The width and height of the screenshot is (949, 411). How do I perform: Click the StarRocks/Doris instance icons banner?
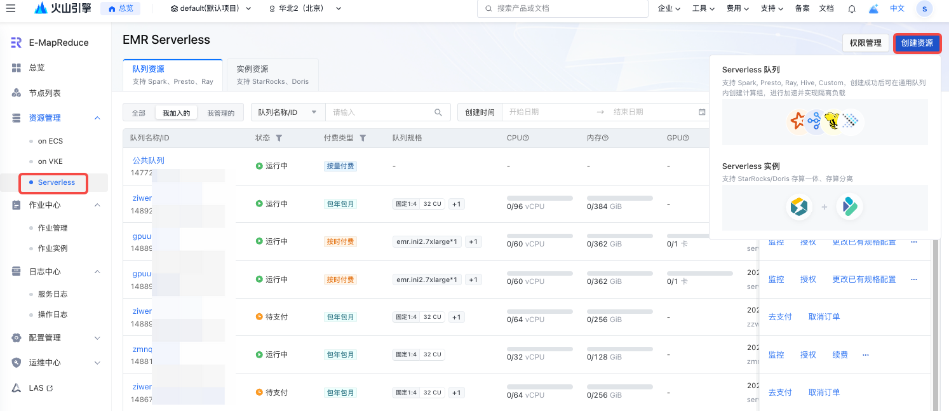click(824, 207)
